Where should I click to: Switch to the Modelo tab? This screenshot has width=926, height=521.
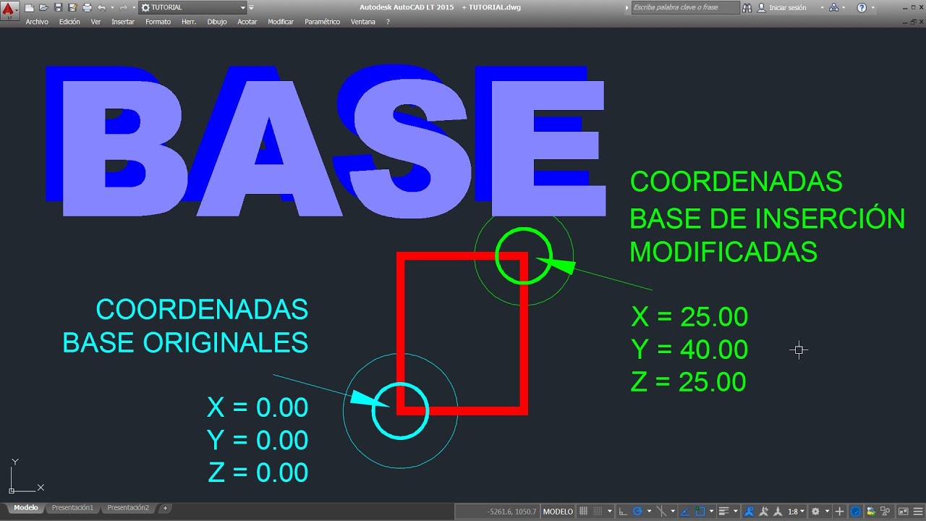[x=26, y=508]
